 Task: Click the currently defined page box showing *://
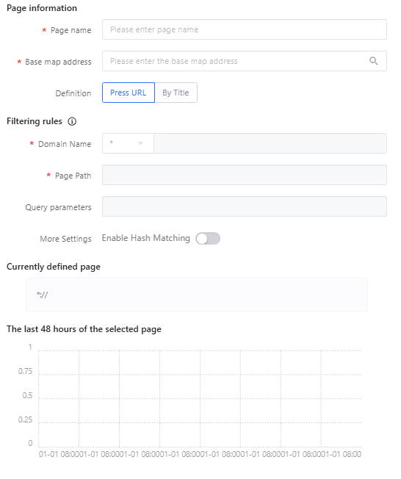197,295
